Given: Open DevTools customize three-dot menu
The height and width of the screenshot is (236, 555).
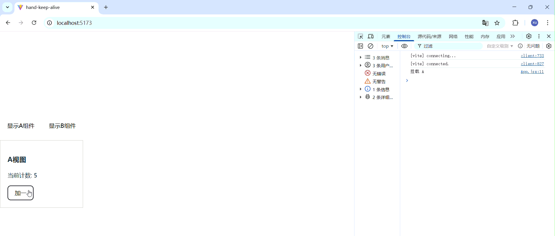Looking at the screenshot, I should [539, 36].
